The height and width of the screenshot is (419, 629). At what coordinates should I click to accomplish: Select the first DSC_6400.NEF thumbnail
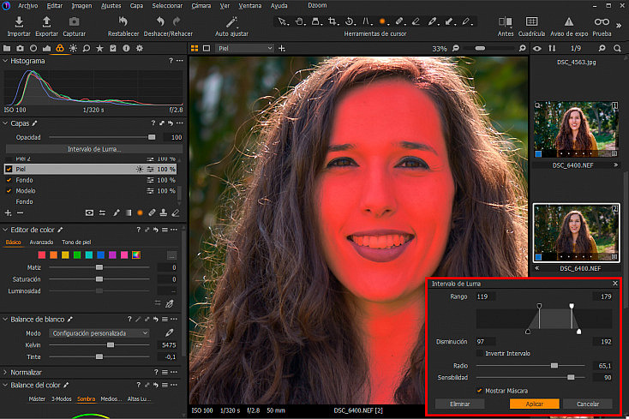pos(576,129)
